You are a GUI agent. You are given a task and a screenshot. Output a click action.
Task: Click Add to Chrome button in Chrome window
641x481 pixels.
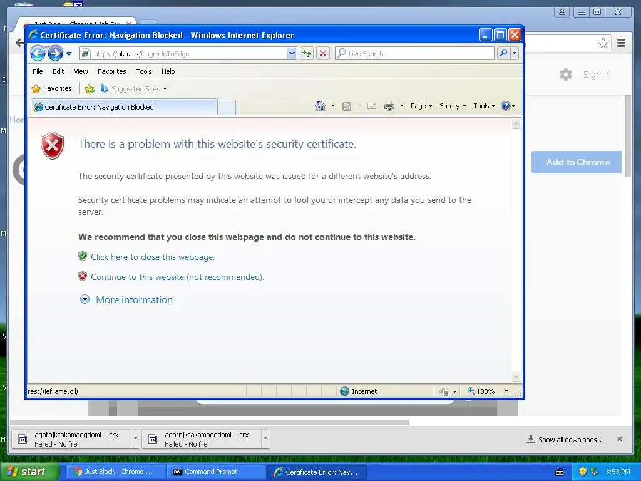pyautogui.click(x=577, y=162)
